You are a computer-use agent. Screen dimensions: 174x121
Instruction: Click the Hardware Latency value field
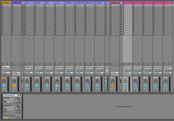(6, 117)
